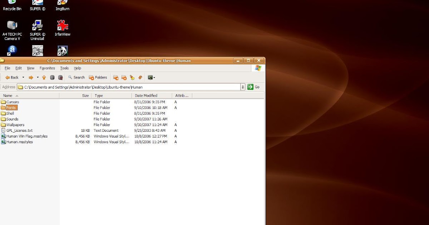Click the Copy To toolbar icon
Image resolution: width=429 pixels, height=225 pixels.
(123, 77)
